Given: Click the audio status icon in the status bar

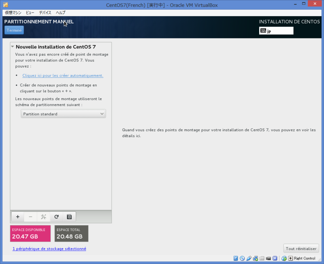Looking at the screenshot, I should point(249,258).
